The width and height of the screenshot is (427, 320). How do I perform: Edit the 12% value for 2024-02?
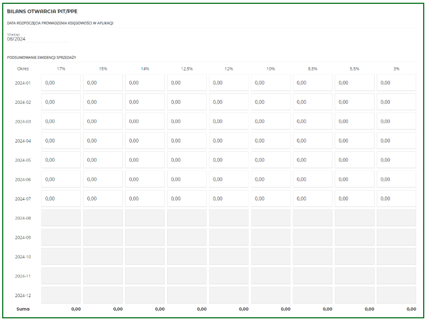pyautogui.click(x=229, y=102)
